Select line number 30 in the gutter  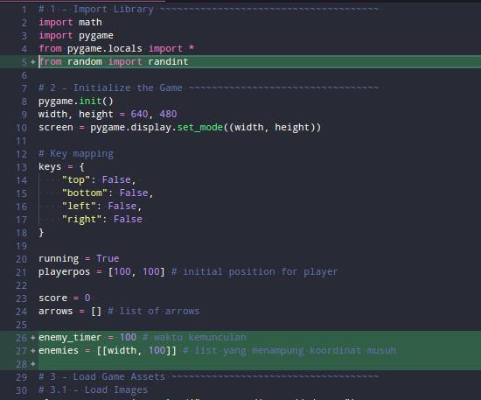(22, 390)
